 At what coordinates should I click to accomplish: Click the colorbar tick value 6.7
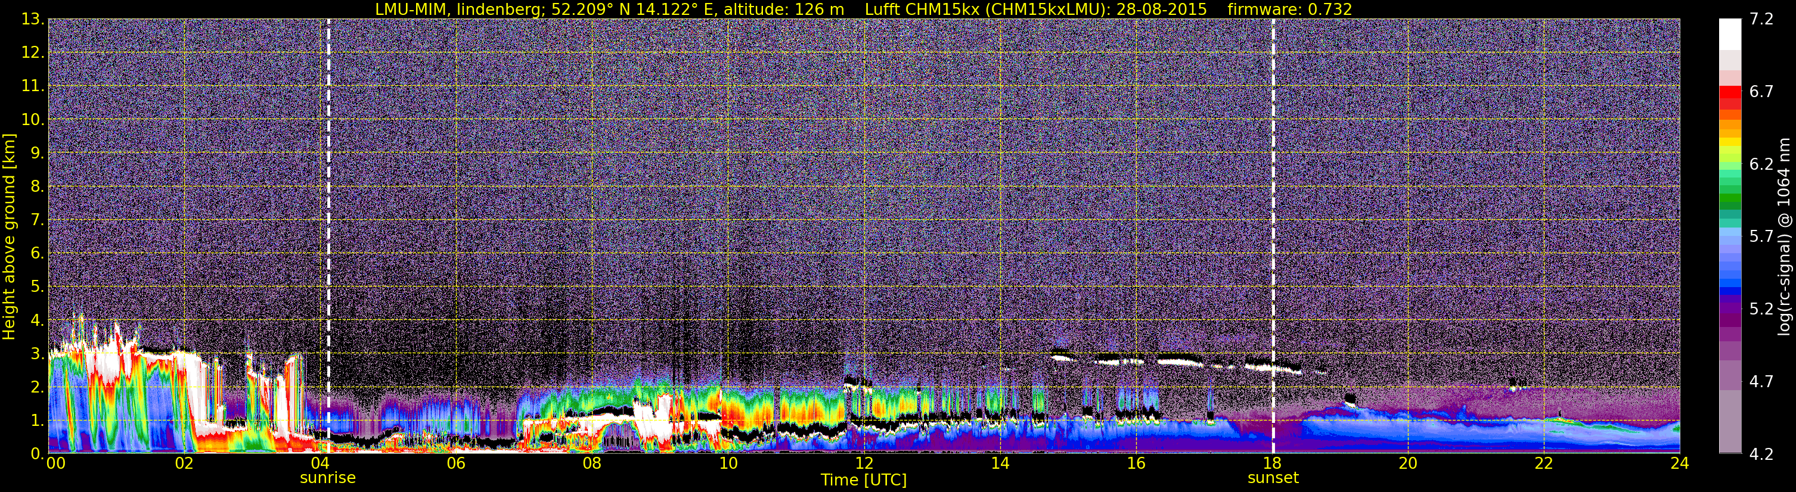tap(1761, 91)
